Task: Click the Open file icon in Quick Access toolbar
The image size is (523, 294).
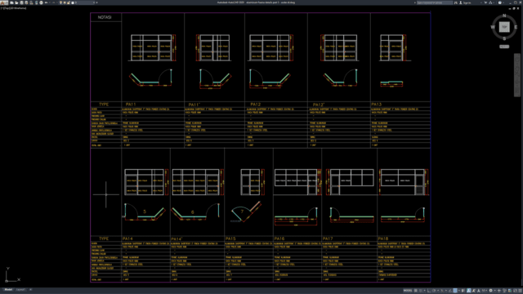Action: pyautogui.click(x=16, y=2)
